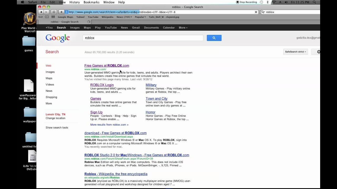Screen dimensions: 337x189
Task: Expand the Popular bookmarks dropdown
Action: tap(140, 17)
